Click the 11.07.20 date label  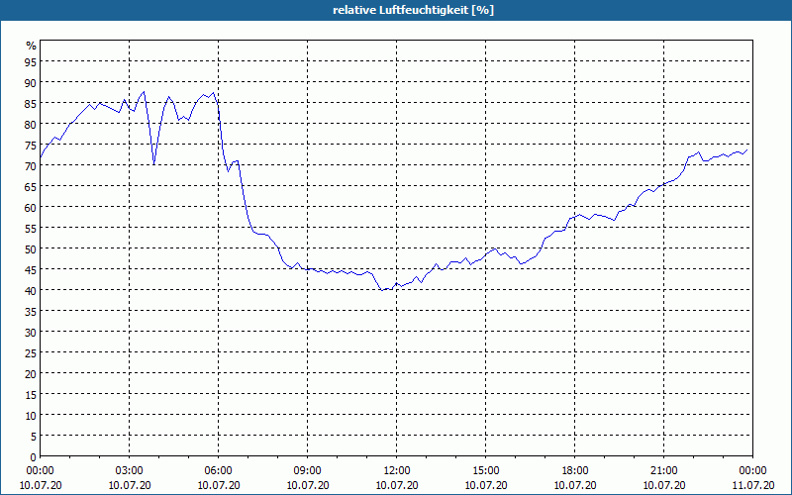(x=753, y=485)
